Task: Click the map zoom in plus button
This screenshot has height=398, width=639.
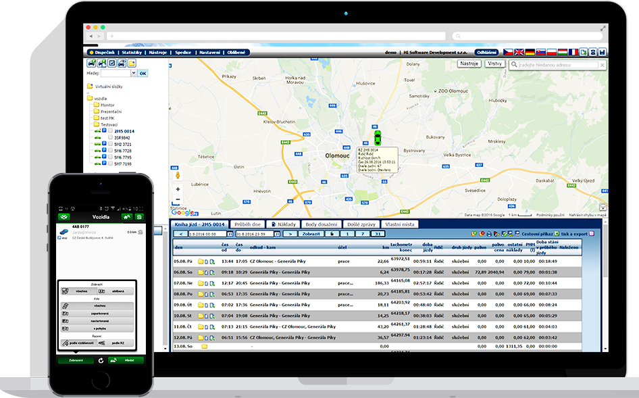Action: point(178,189)
